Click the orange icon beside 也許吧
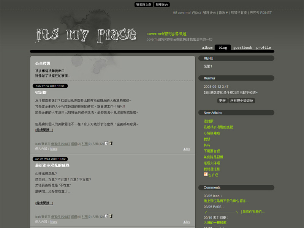Image resolution: width=304 pixels, height=228 pixels. pos(206,174)
